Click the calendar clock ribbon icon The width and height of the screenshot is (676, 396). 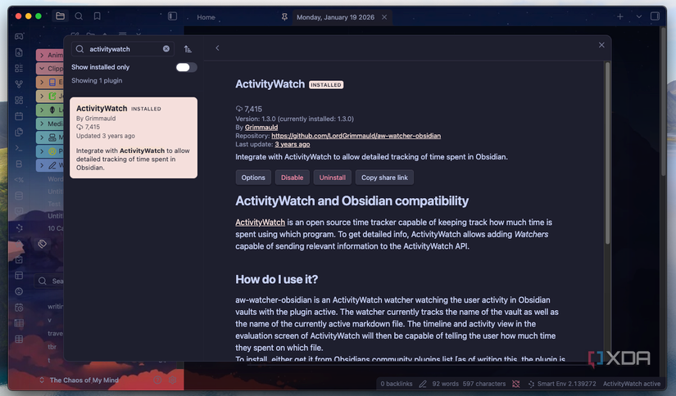[x=19, y=308]
